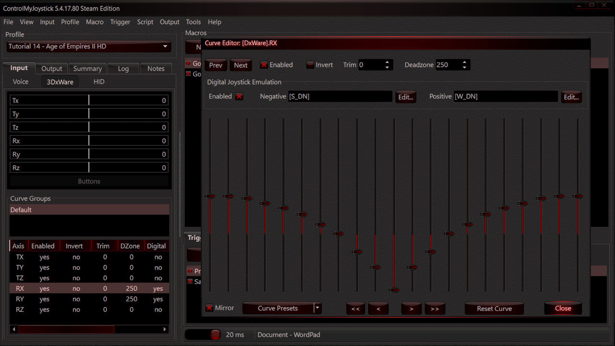Open the Tools menu
This screenshot has height=346, width=615.
coord(193,22)
